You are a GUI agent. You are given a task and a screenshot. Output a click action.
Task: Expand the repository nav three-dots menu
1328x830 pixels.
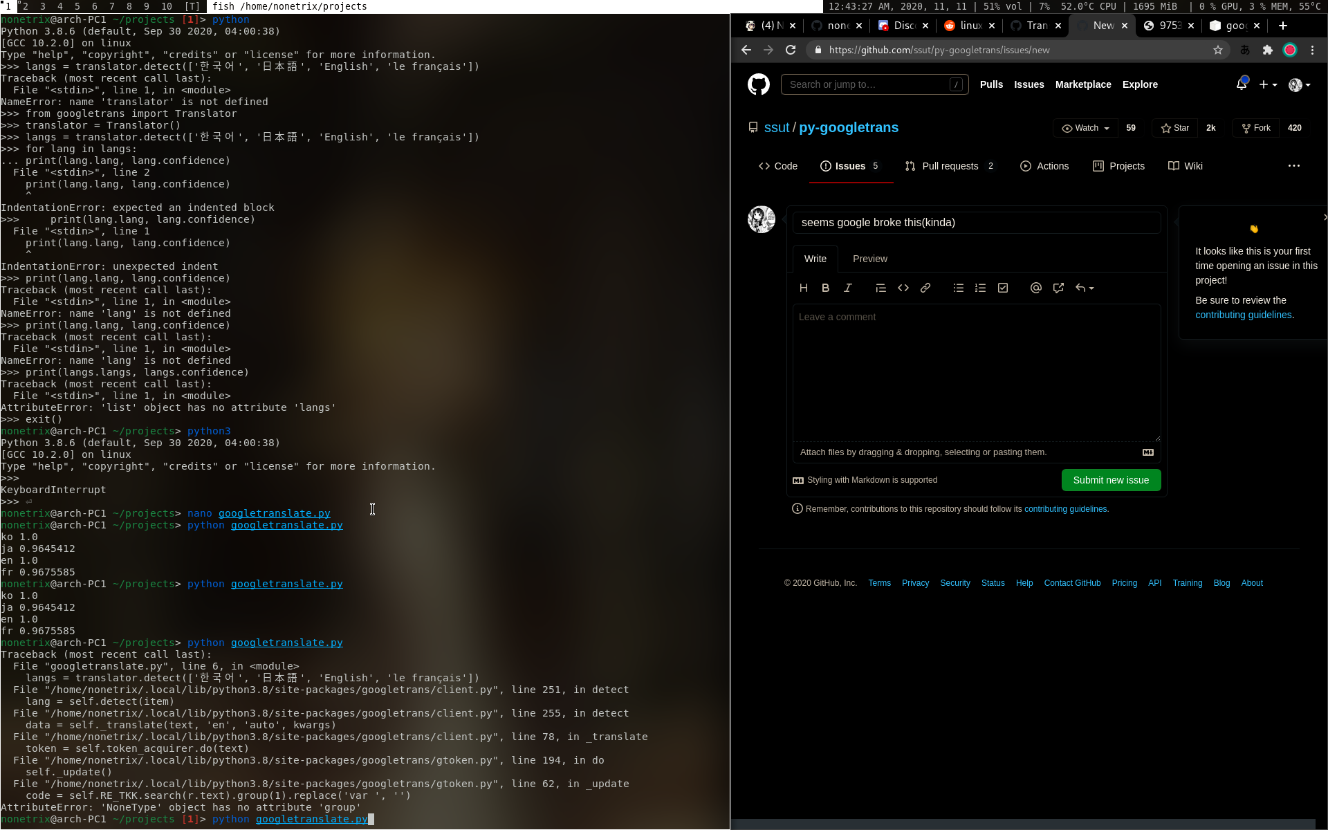click(1293, 166)
